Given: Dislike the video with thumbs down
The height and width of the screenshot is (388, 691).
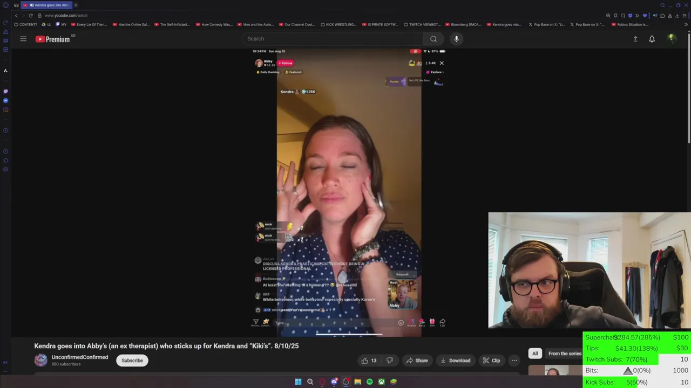Looking at the screenshot, I should pyautogui.click(x=390, y=361).
